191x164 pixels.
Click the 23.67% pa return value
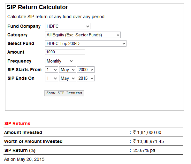pyautogui.click(x=144, y=150)
